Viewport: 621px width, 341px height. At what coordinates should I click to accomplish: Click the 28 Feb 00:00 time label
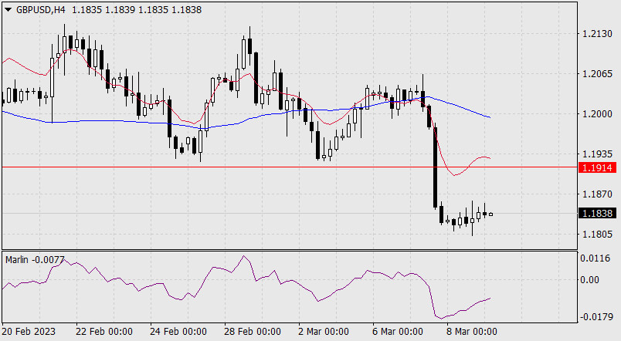pyautogui.click(x=252, y=331)
